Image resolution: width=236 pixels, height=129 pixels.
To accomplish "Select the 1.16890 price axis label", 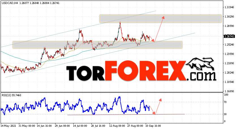I will (x=229, y=91).
